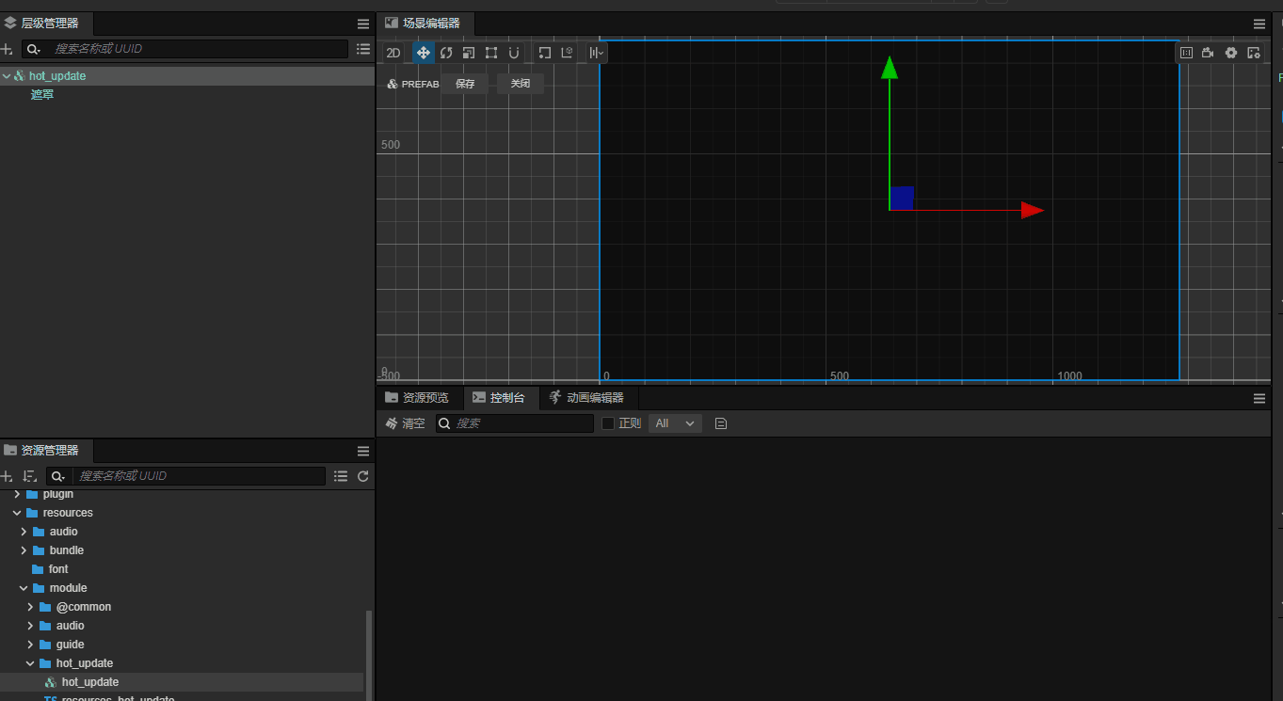Click the plus icon in hierarchy panel

coord(7,49)
